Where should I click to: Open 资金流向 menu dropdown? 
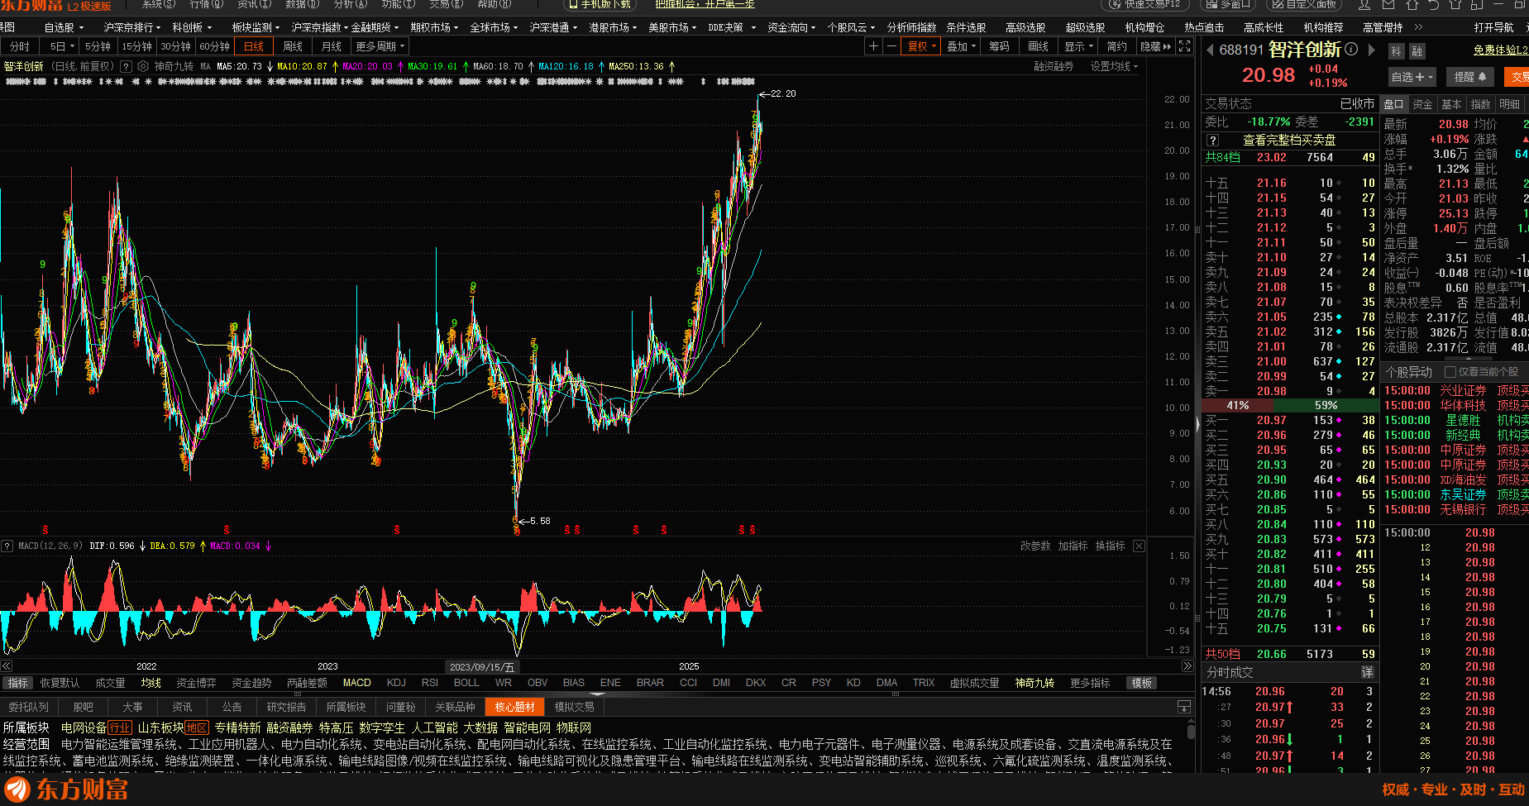tap(791, 27)
